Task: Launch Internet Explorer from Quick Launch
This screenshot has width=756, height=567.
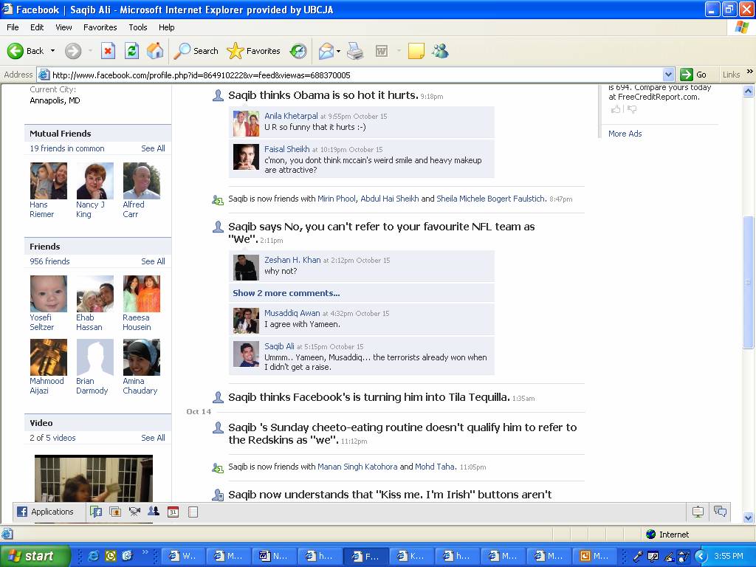Action: [x=94, y=556]
